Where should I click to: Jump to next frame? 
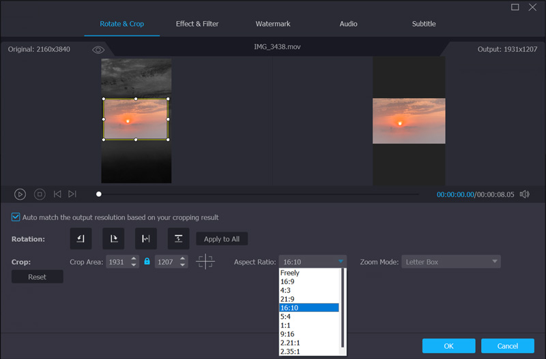(72, 194)
